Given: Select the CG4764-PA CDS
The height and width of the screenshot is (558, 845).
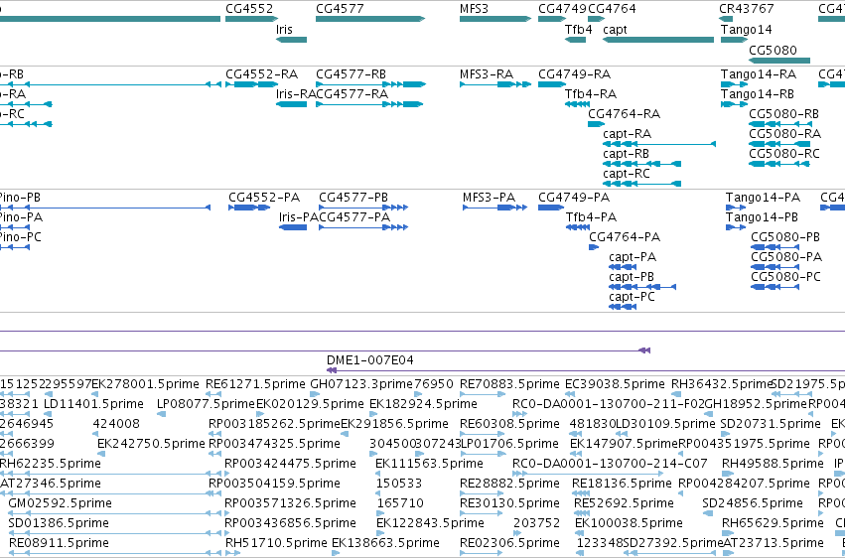Looking at the screenshot, I should coord(594,247).
